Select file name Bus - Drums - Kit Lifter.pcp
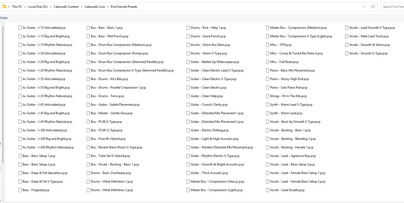This screenshot has width=404, height=203. (109, 79)
